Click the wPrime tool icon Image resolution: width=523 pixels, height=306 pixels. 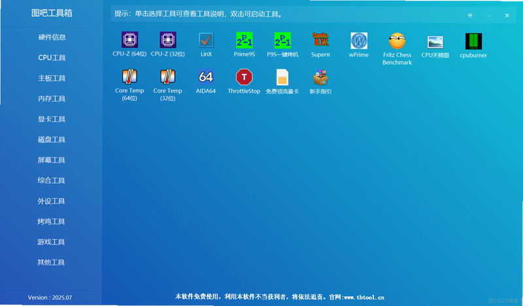(x=359, y=41)
